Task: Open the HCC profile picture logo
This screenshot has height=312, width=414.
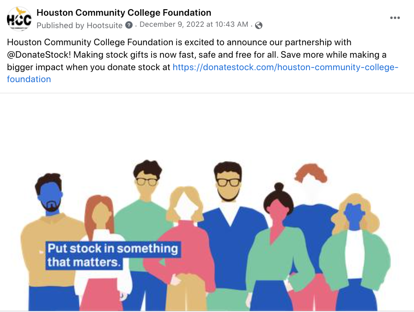Action: coord(19,19)
